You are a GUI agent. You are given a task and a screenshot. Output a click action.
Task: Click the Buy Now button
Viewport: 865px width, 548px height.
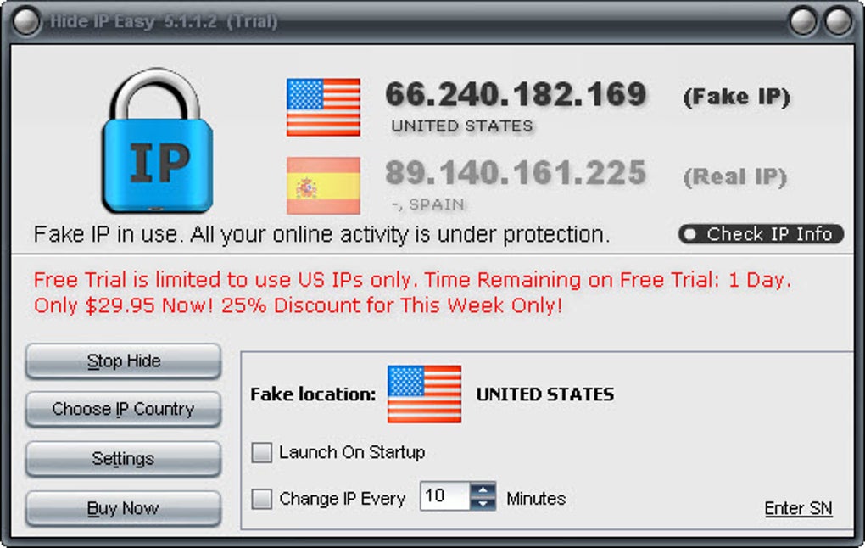(124, 508)
